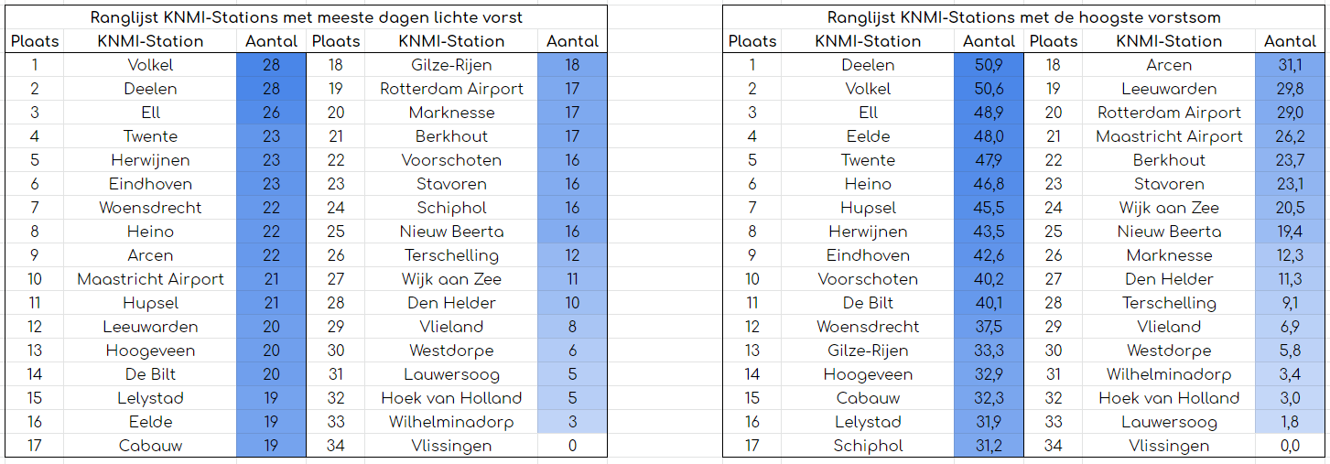Click the white cell showing 0,0

[x=1290, y=446]
